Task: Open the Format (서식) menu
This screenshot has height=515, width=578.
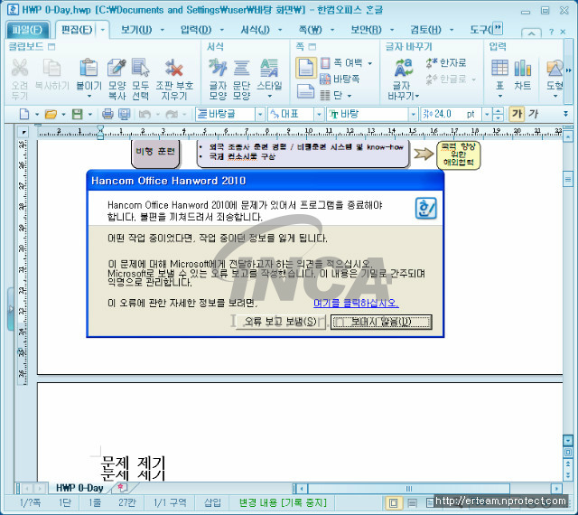Action: [x=255, y=30]
